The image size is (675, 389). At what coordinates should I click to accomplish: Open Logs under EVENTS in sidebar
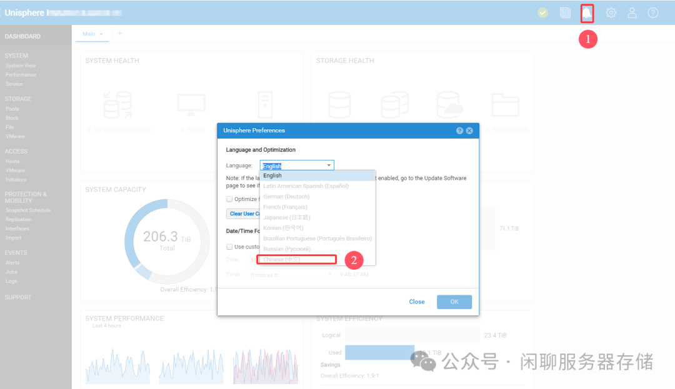coord(11,281)
